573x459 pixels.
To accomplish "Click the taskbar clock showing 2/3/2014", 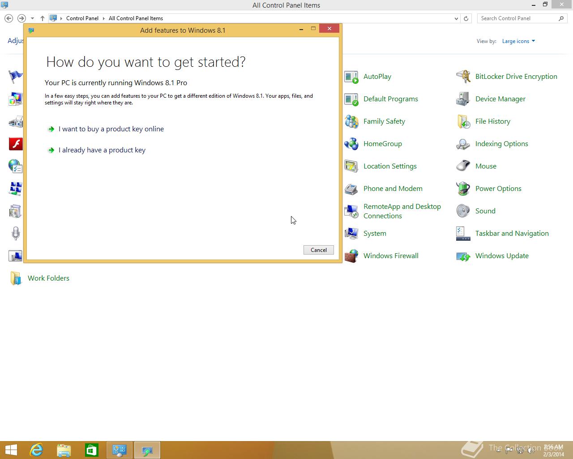I will coord(554,450).
